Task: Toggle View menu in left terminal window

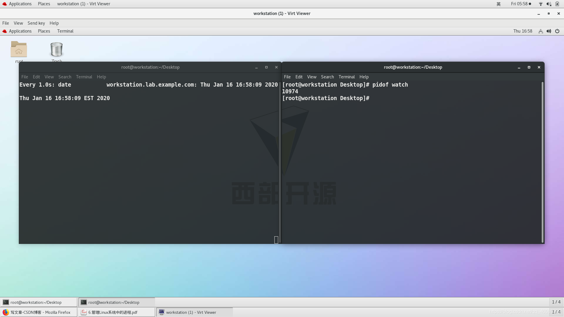Action: (49, 76)
